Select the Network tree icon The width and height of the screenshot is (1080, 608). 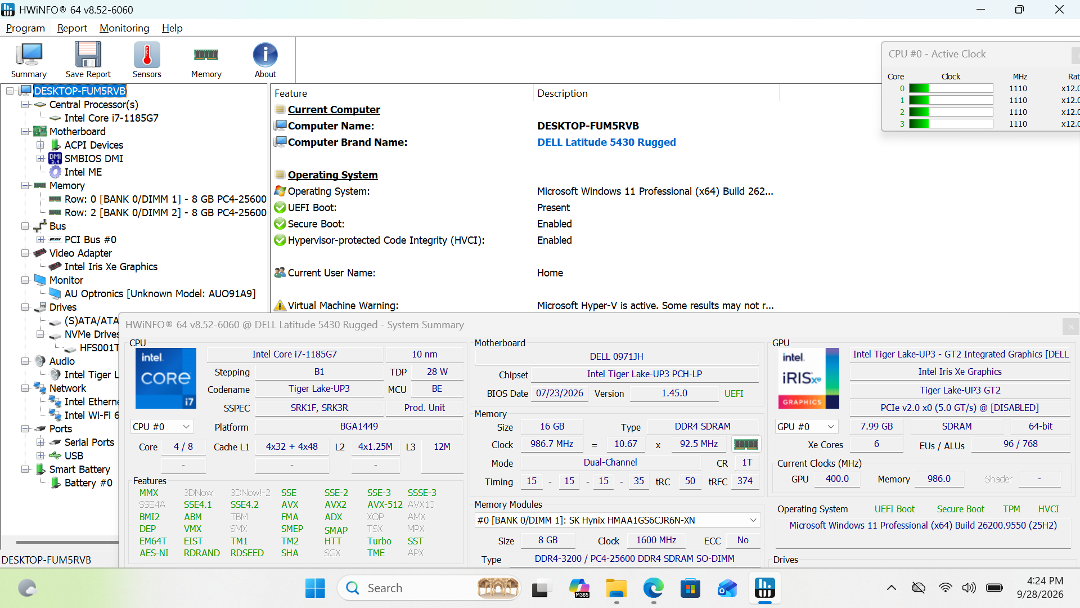click(x=40, y=388)
